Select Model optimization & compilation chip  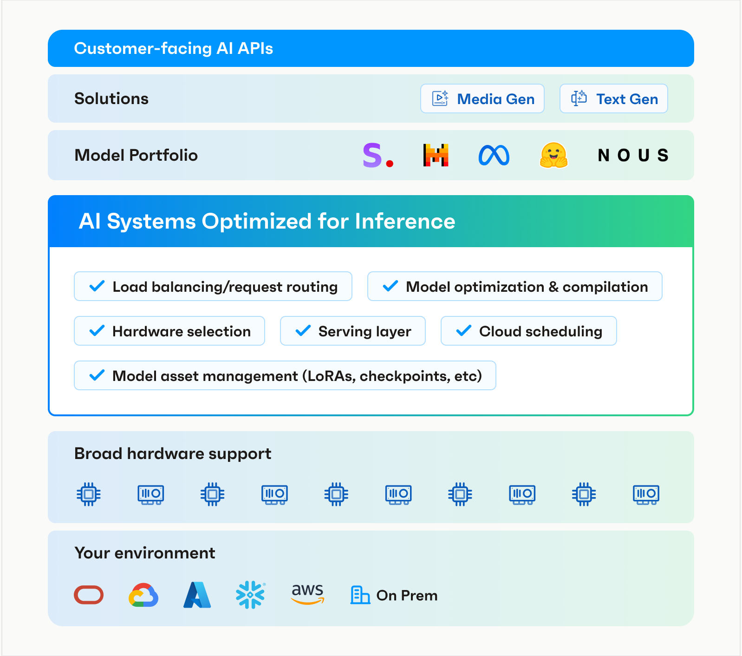click(x=515, y=286)
